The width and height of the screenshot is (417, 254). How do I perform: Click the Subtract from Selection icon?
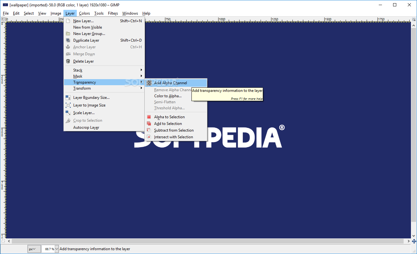(x=149, y=130)
